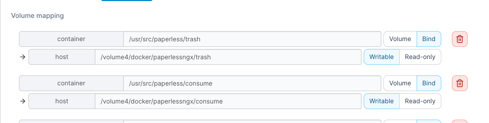
Task: Set consume mapping to Read-only
Action: (x=420, y=101)
